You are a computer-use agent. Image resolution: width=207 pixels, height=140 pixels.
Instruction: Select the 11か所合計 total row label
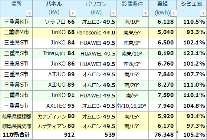tap(16, 135)
